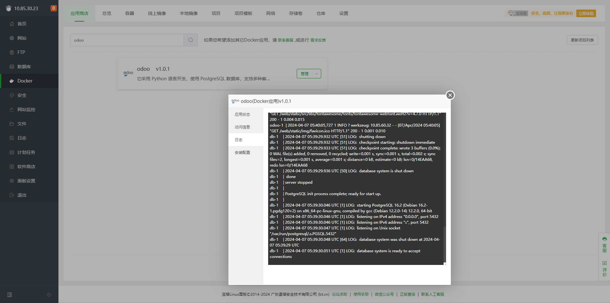610x303 pixels.
Task: Select 安装配置 in dialog menu
Action: tap(246, 153)
